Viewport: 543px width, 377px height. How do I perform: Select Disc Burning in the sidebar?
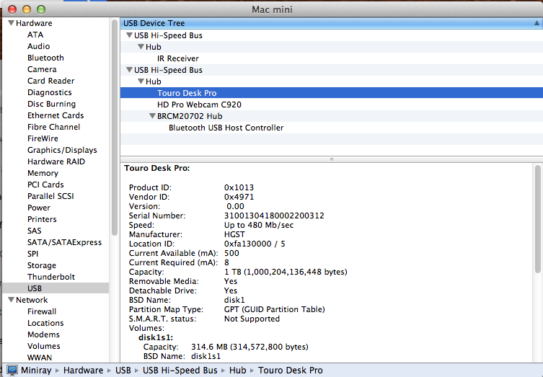coord(51,104)
